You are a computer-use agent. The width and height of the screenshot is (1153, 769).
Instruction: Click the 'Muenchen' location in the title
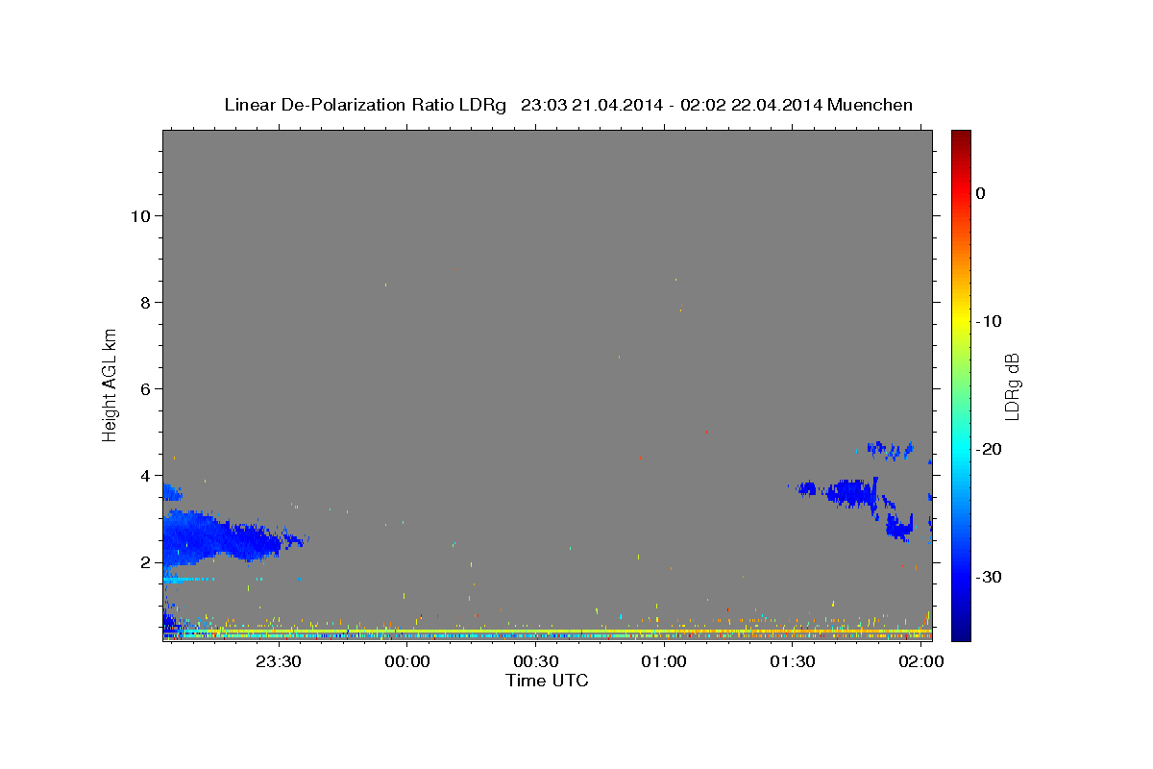click(x=870, y=105)
